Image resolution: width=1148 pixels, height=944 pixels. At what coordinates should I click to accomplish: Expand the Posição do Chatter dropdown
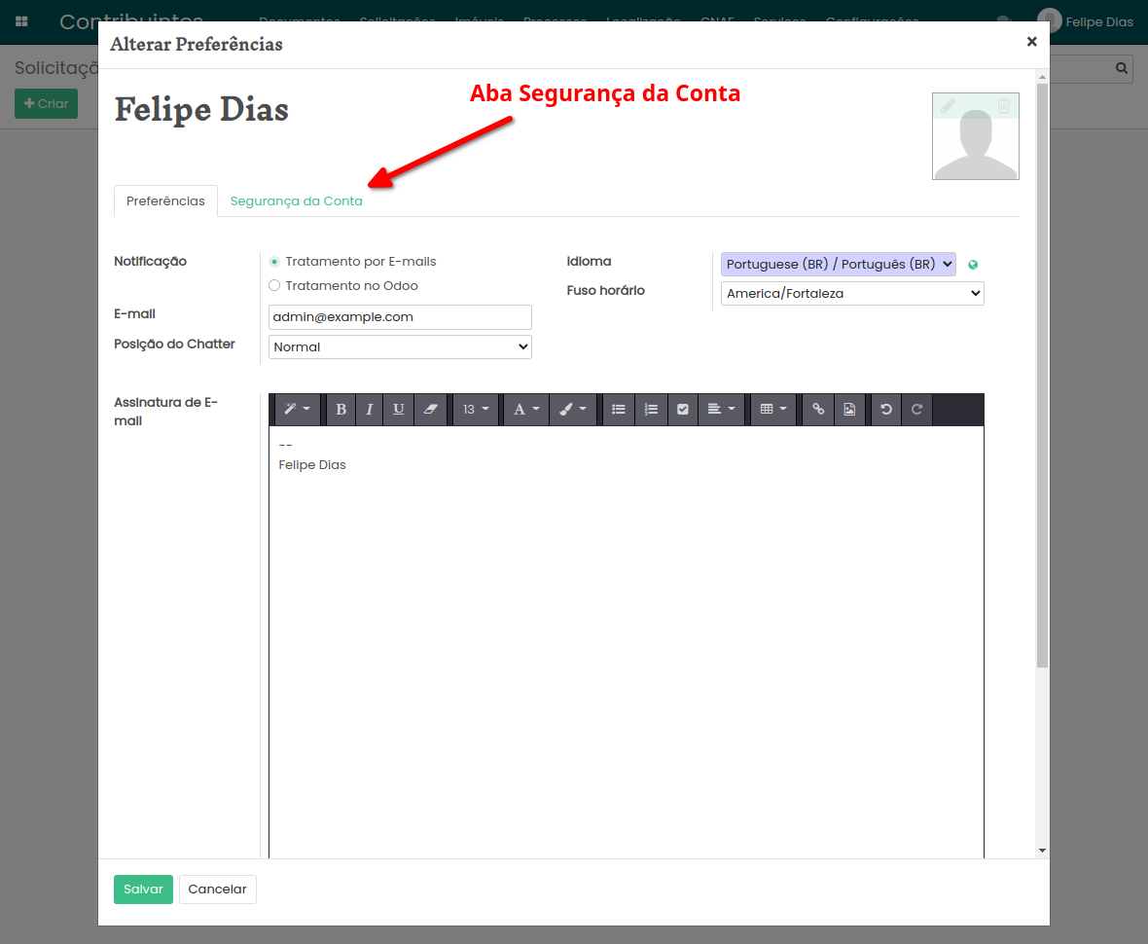[400, 347]
